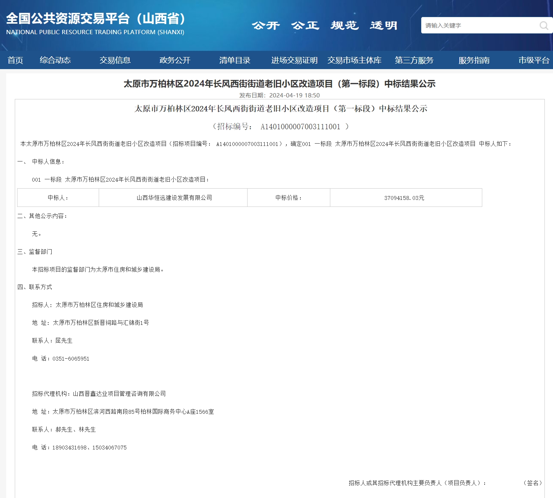Image resolution: width=553 pixels, height=498 pixels.
Task: Open the 服务指南 menu item
Action: coord(474,60)
